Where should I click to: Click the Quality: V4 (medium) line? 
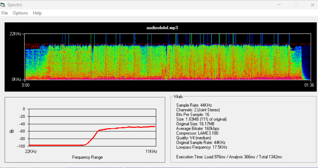point(194,138)
